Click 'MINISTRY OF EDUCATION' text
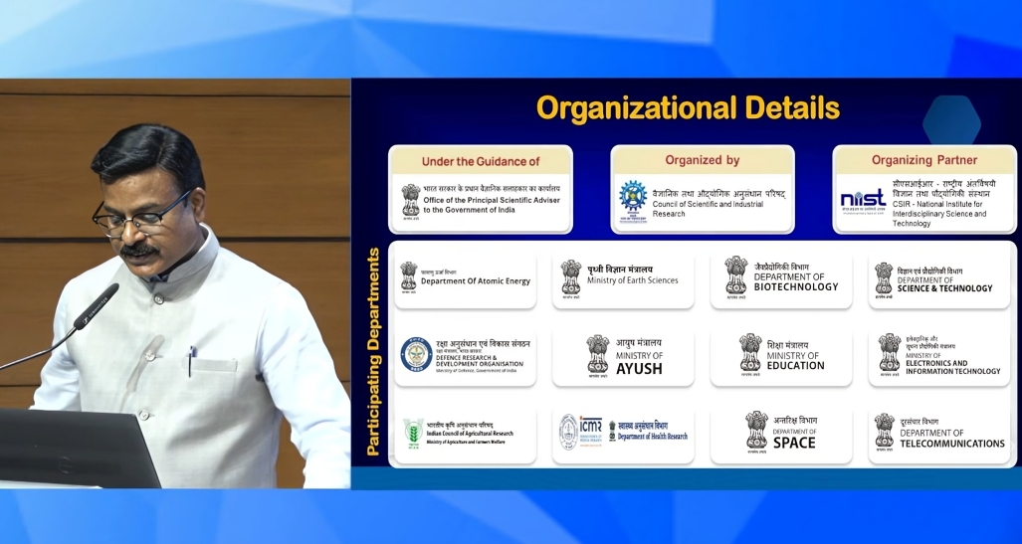 point(795,361)
